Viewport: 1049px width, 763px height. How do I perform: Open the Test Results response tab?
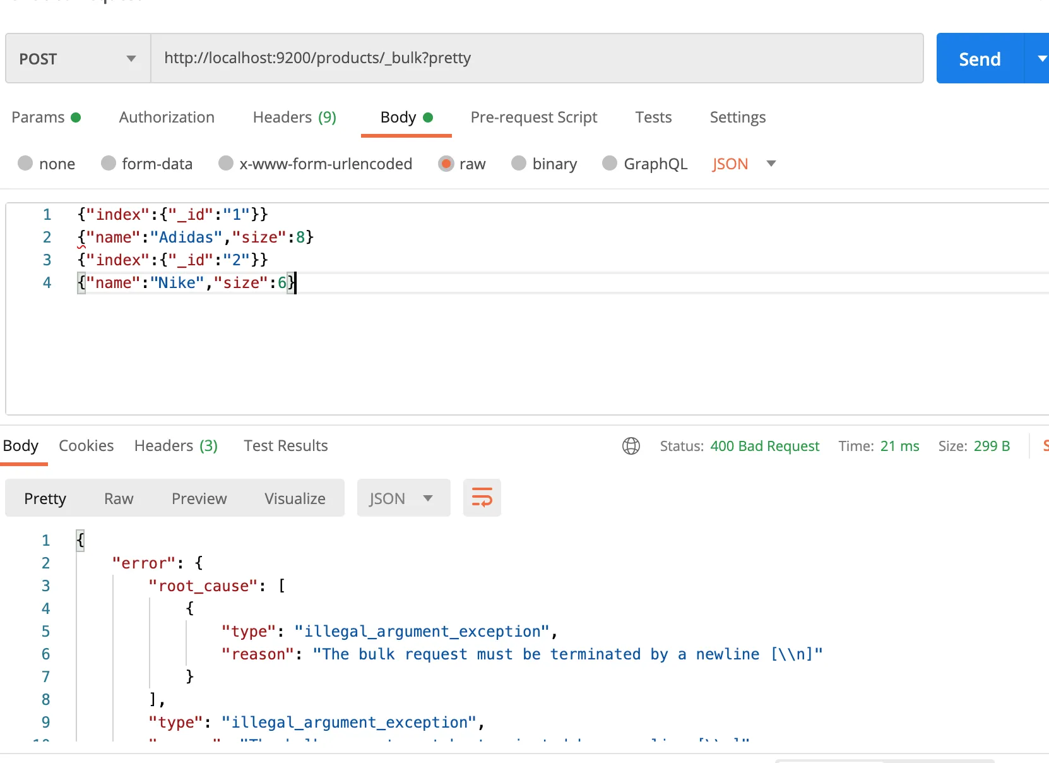pos(285,446)
